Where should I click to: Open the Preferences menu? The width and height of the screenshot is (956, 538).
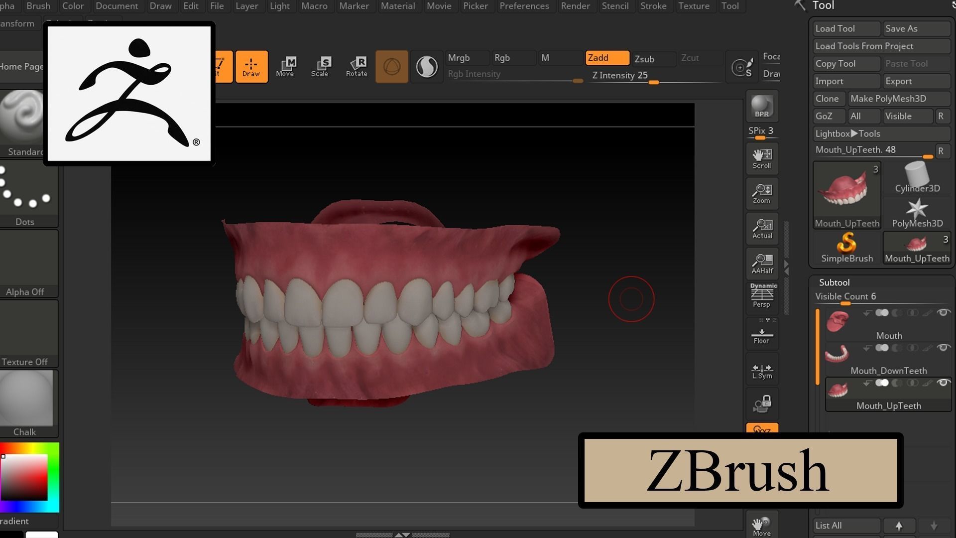click(524, 6)
